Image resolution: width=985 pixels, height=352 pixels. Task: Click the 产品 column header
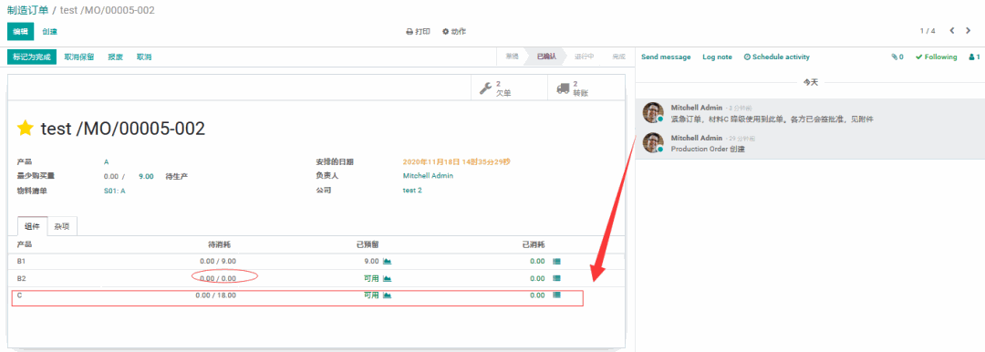click(x=24, y=244)
